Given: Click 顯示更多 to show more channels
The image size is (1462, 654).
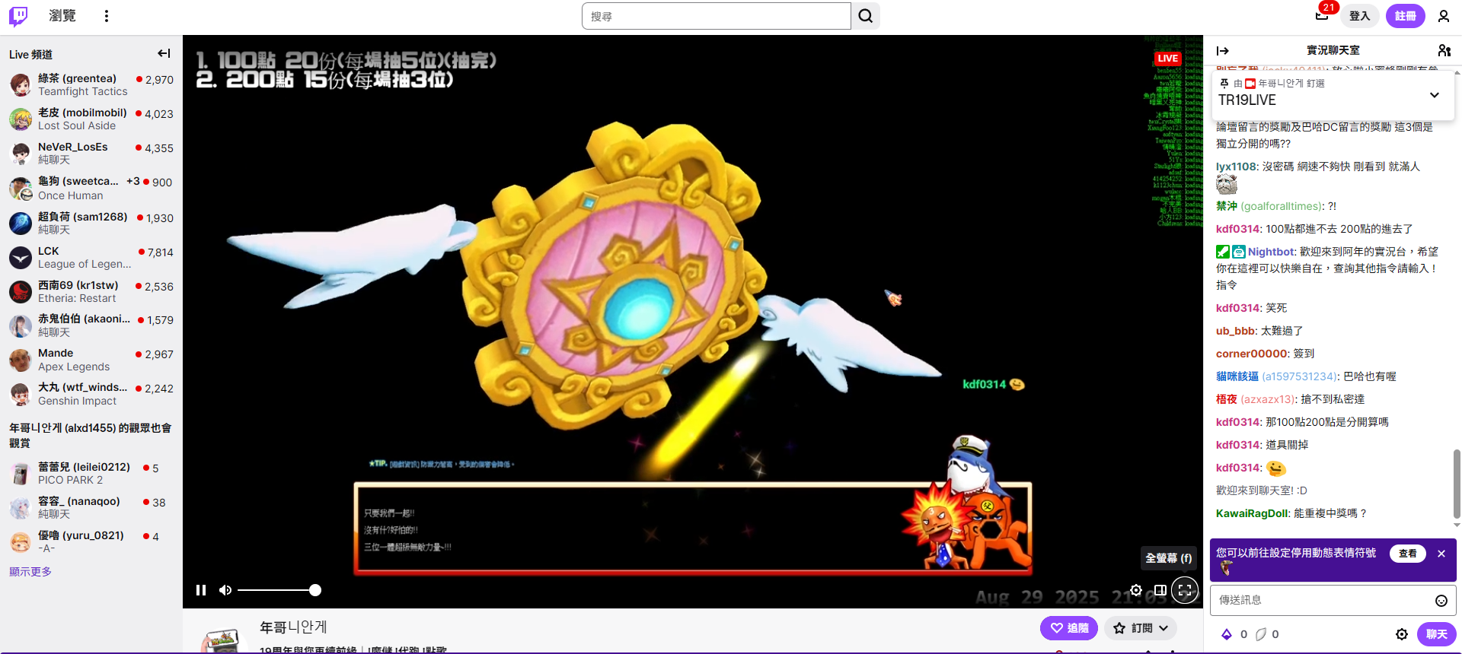Looking at the screenshot, I should 30,572.
